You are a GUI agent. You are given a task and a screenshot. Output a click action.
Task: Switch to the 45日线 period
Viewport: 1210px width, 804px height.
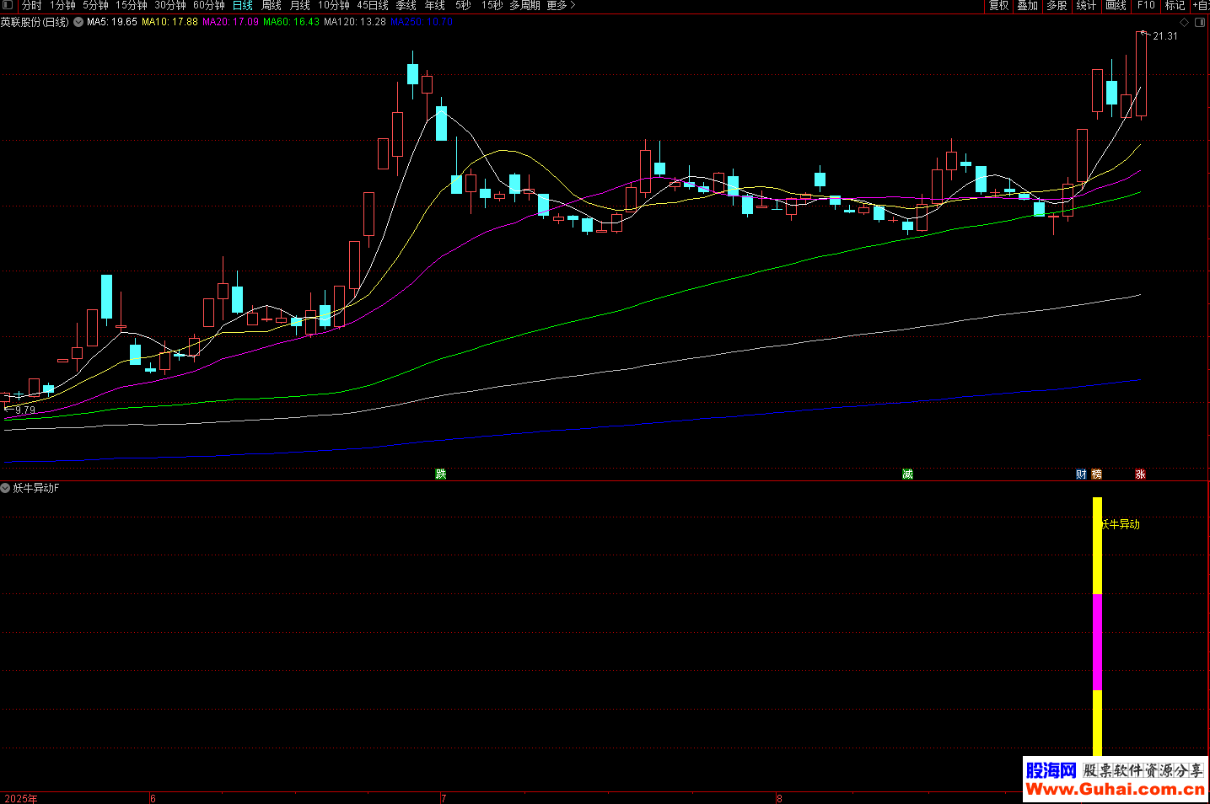[373, 5]
